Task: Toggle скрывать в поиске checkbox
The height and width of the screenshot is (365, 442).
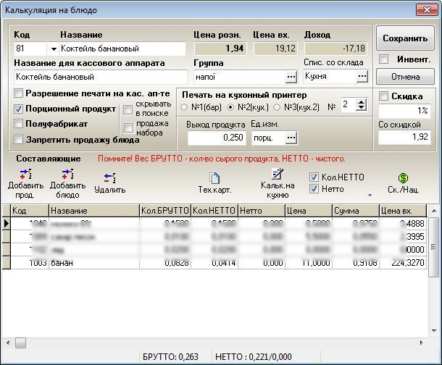Action: 128,110
